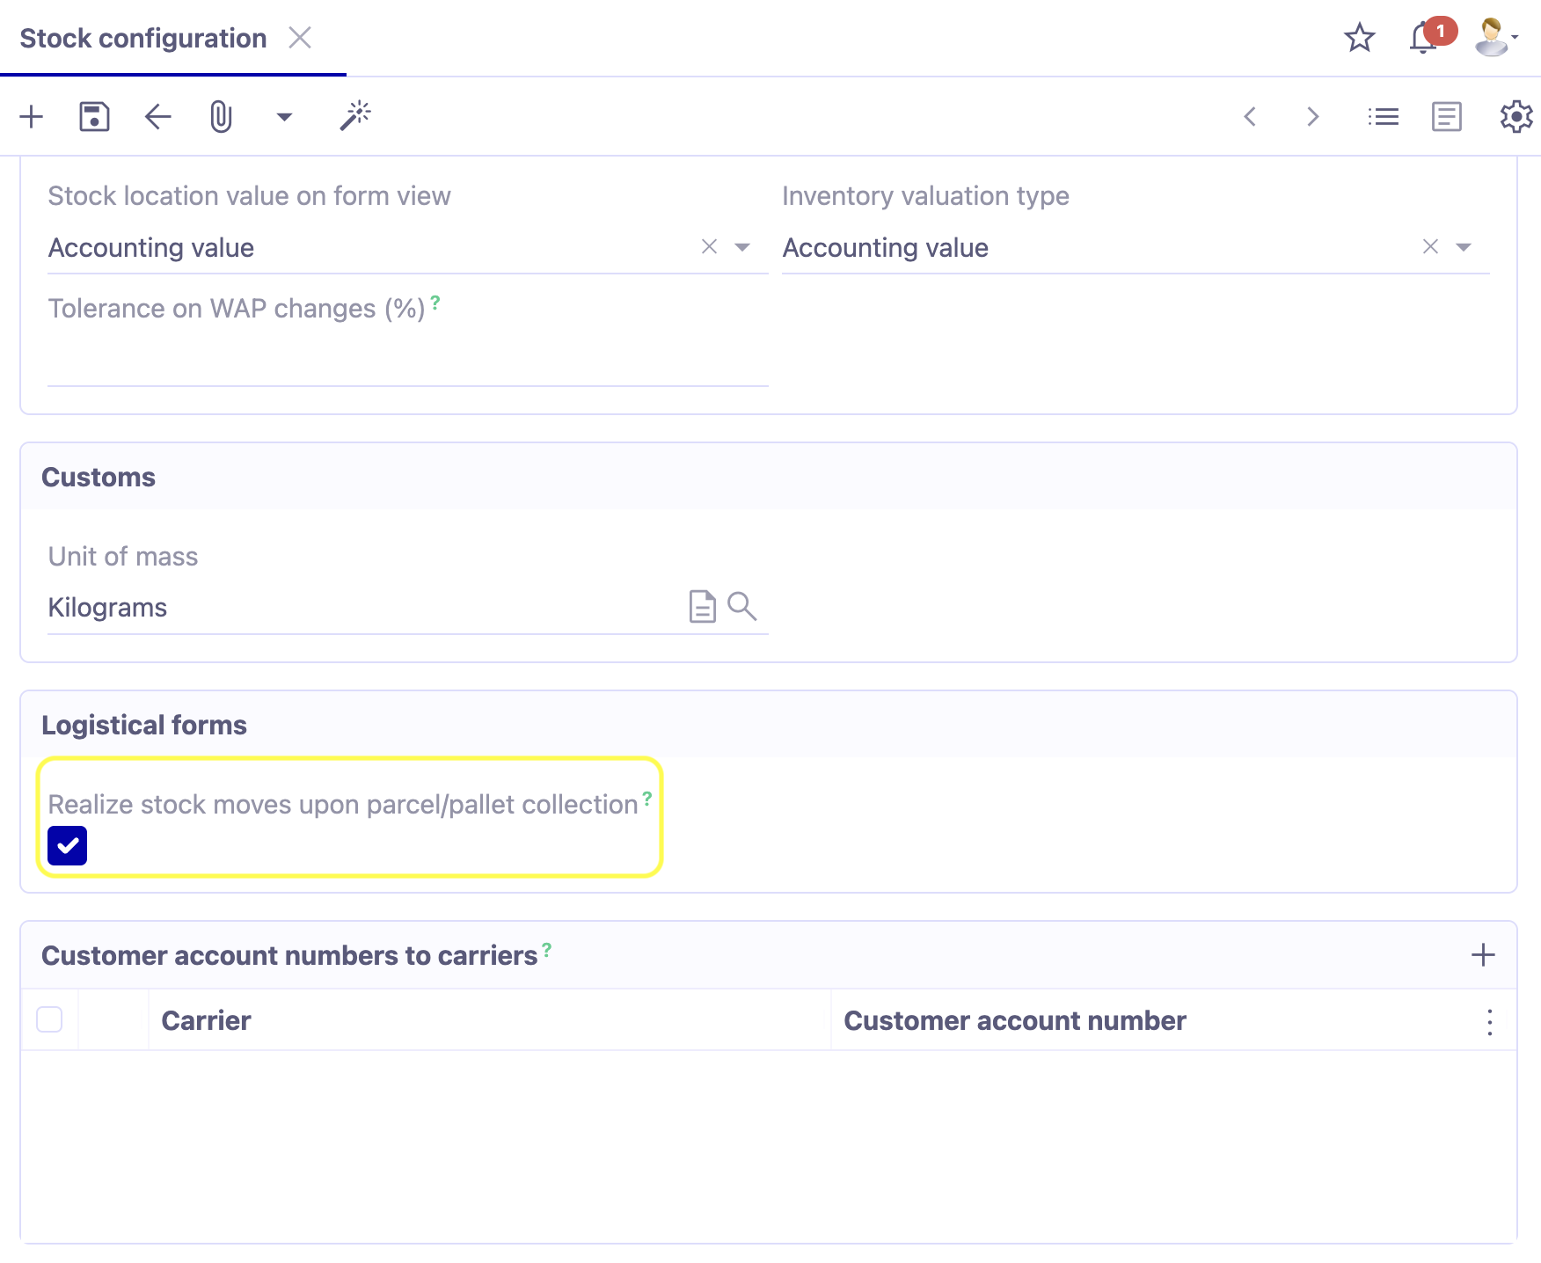Viewport: 1541px width, 1263px height.
Task: Open the carriers table column menu
Action: click(x=1489, y=1022)
